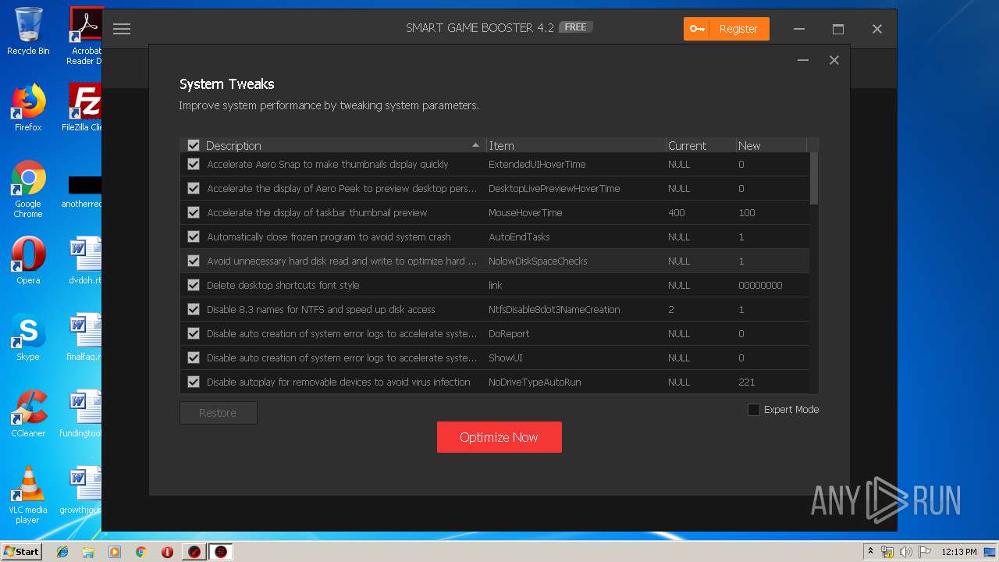Launch Internet Explorer from the taskbar
This screenshot has width=999, height=562.
(x=62, y=552)
